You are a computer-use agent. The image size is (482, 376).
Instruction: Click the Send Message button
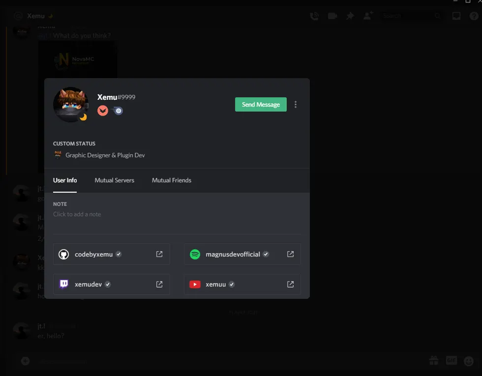261,105
